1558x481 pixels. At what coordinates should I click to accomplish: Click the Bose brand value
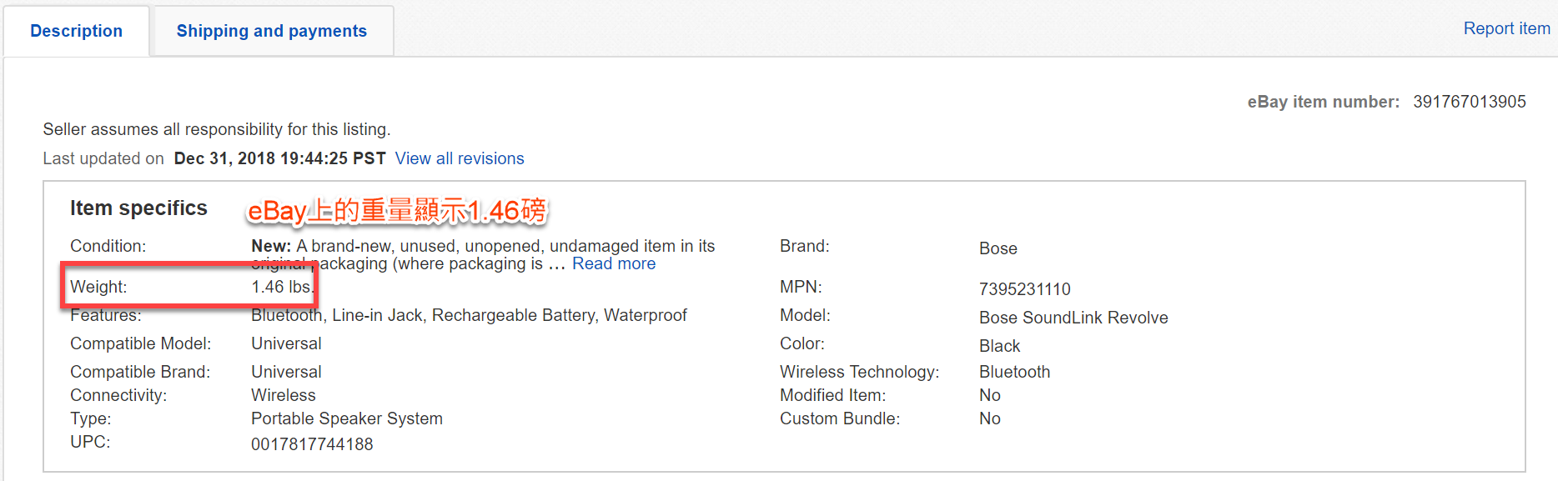point(998,248)
